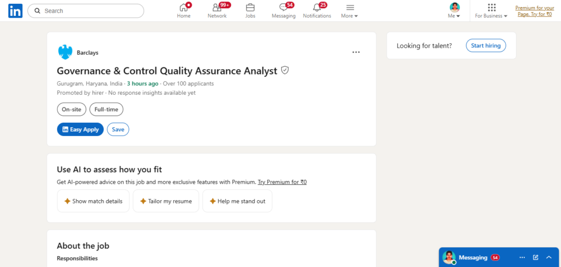Click Tailor my resume AI button

click(x=166, y=201)
